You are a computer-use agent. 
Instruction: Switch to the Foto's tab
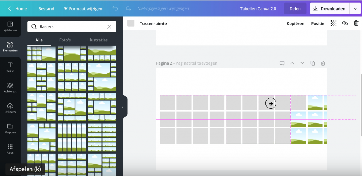(65, 40)
